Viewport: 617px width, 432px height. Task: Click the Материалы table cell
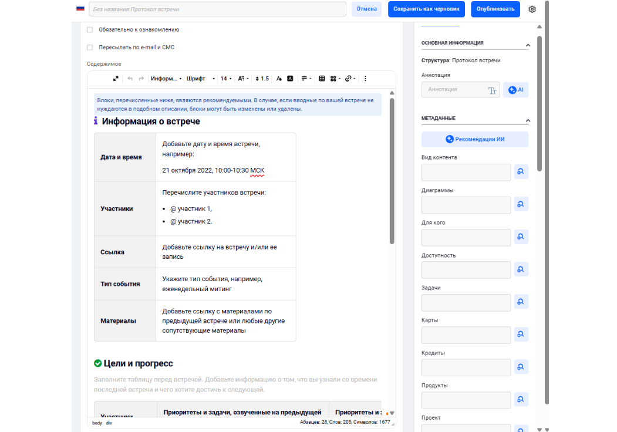pos(125,320)
